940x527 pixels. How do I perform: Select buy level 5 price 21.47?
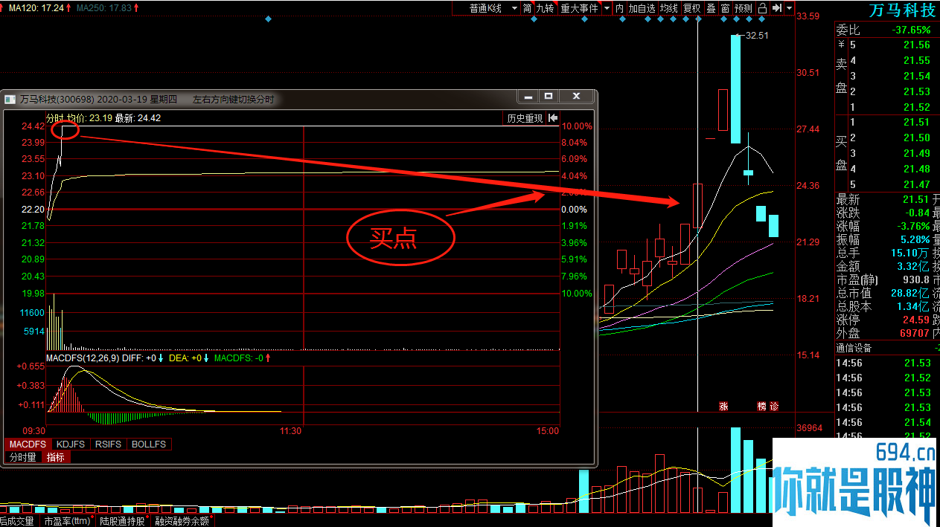point(916,184)
